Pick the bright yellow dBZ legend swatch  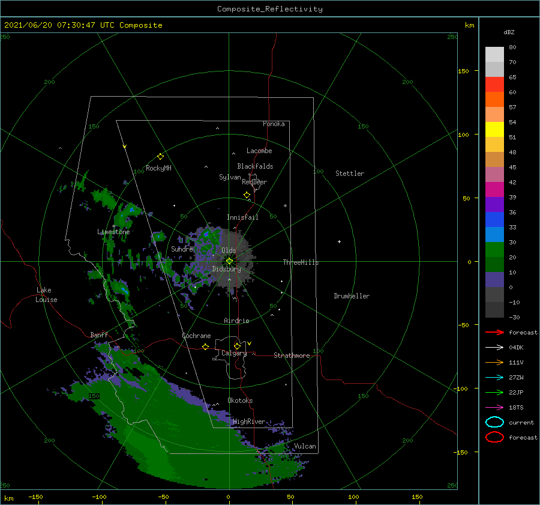[x=494, y=129]
